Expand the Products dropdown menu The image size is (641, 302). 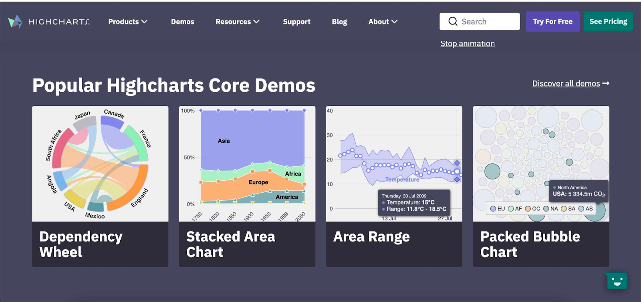[x=128, y=22]
